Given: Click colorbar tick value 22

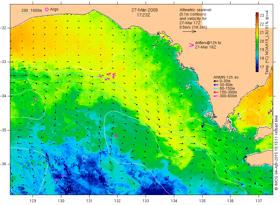Looking at the screenshot, I should click(x=262, y=24).
